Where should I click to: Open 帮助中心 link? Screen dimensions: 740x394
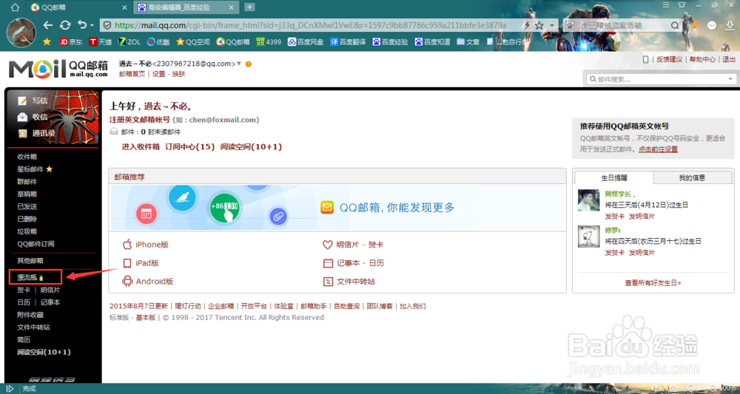(702, 59)
